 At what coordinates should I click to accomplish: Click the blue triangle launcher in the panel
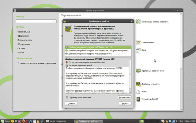point(31,121)
